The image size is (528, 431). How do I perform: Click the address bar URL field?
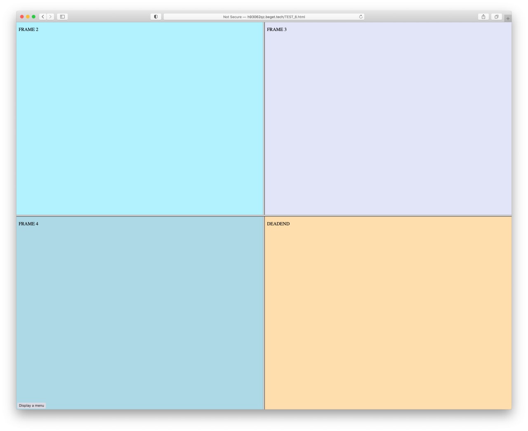point(264,17)
